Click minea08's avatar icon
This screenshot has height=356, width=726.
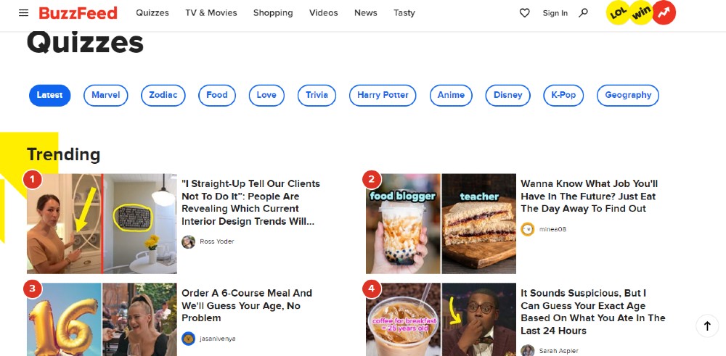tap(527, 229)
